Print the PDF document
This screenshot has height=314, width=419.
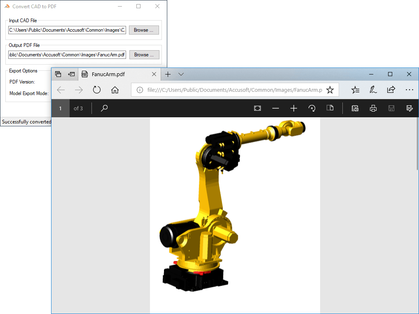point(373,108)
